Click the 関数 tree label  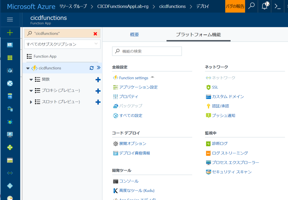coord(46,79)
